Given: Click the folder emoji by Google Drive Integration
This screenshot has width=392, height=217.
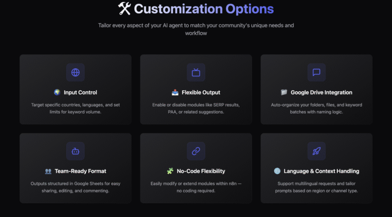Looking at the screenshot, I should tap(284, 92).
